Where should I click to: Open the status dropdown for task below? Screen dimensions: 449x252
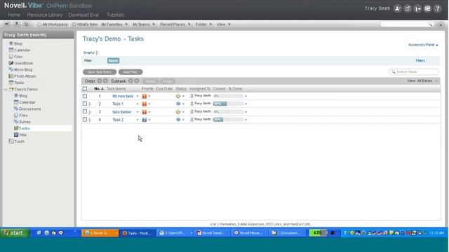(x=183, y=112)
